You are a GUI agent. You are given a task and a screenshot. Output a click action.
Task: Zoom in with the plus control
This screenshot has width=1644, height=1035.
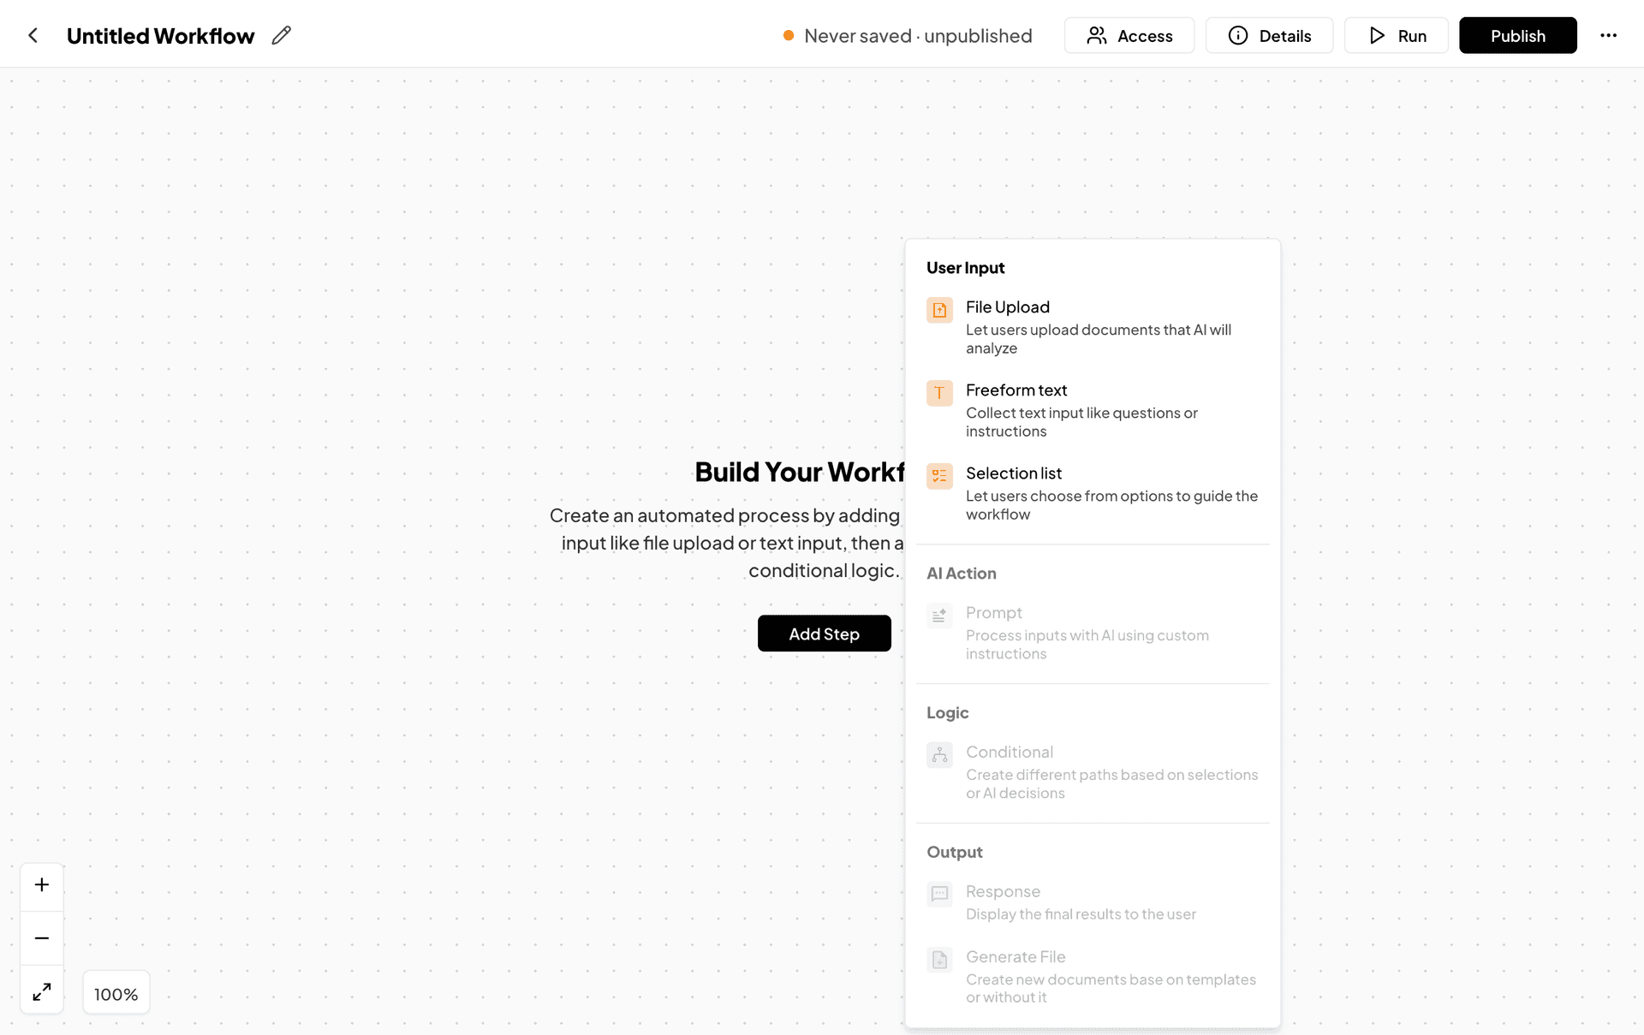click(x=41, y=886)
